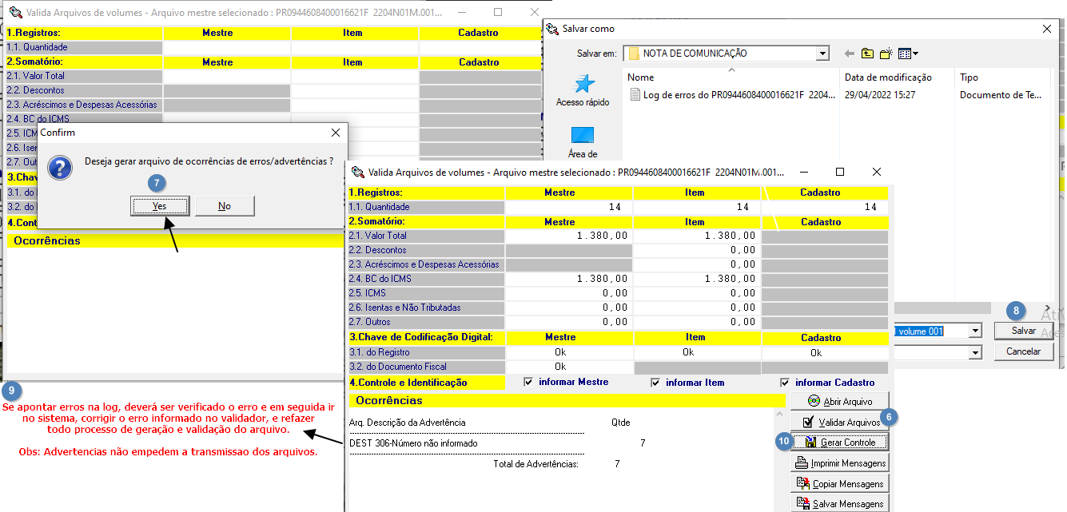
Task: Click the Copiar Mensagens button
Action: pos(838,484)
